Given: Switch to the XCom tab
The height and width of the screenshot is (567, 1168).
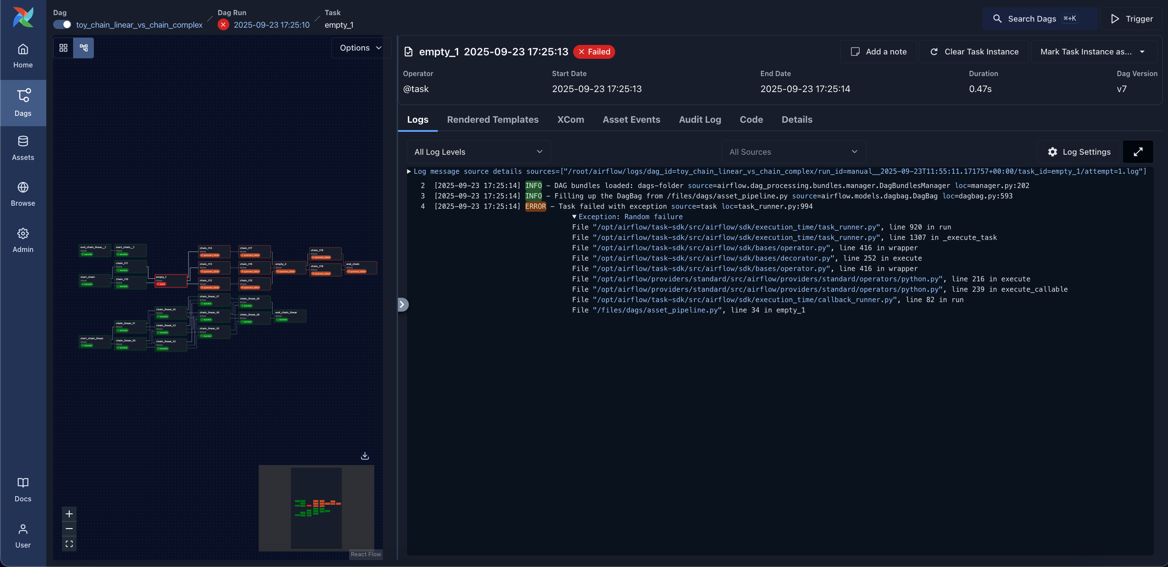Looking at the screenshot, I should click(571, 120).
